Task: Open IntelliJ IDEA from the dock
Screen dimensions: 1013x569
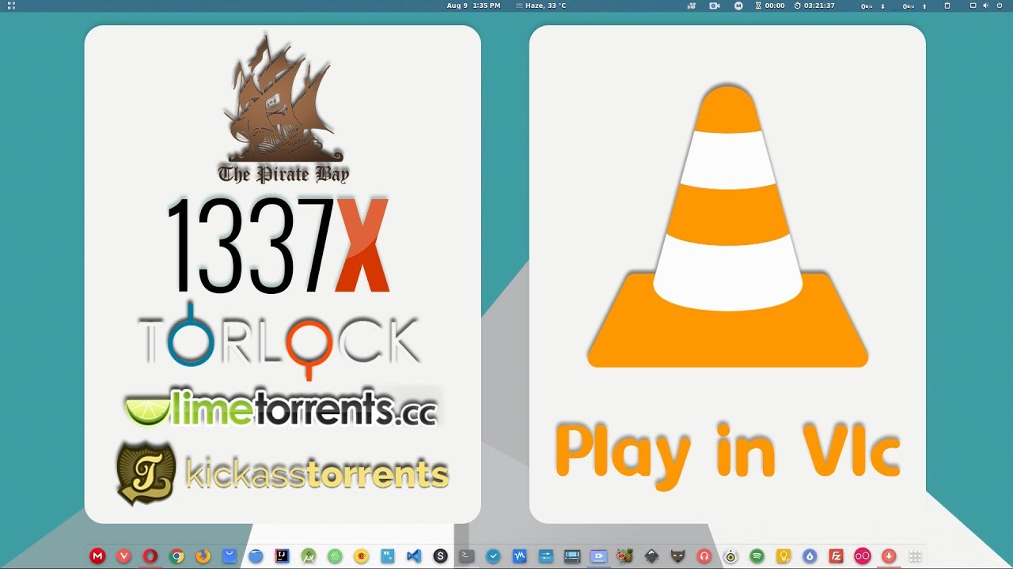Action: (281, 556)
